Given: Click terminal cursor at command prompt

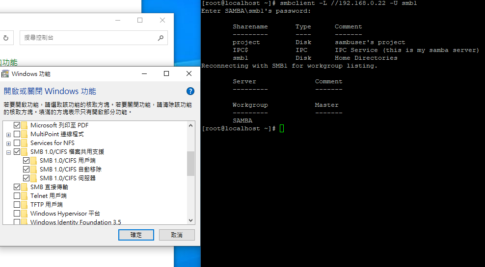Looking at the screenshot, I should (281, 128).
